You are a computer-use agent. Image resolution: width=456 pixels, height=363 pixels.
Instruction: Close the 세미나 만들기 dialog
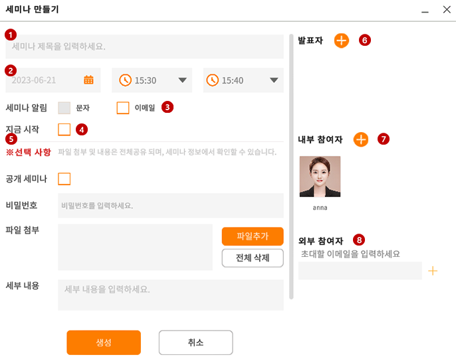447,9
